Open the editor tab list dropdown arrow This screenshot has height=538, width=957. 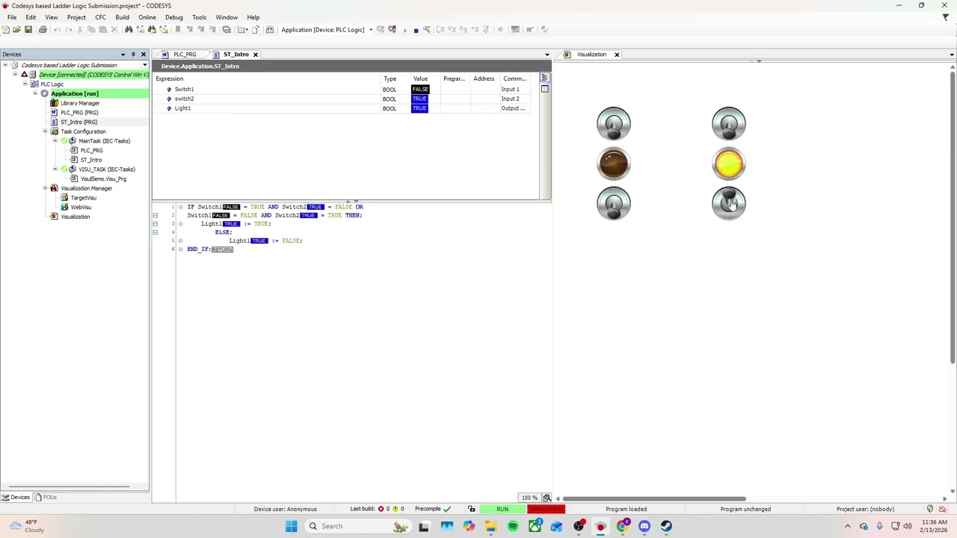pos(547,55)
